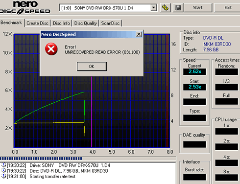The image size is (240, 184).
Task: Close the Nero DiscSpeed error dialog
Action: pyautogui.click(x=139, y=34)
